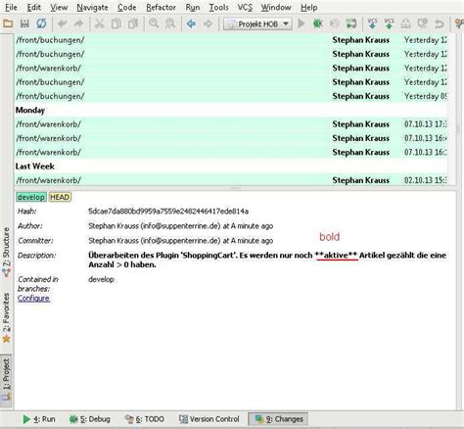This screenshot has width=464, height=429.
Task: Toggle listening for PHP debug connections
Action: click(x=351, y=24)
